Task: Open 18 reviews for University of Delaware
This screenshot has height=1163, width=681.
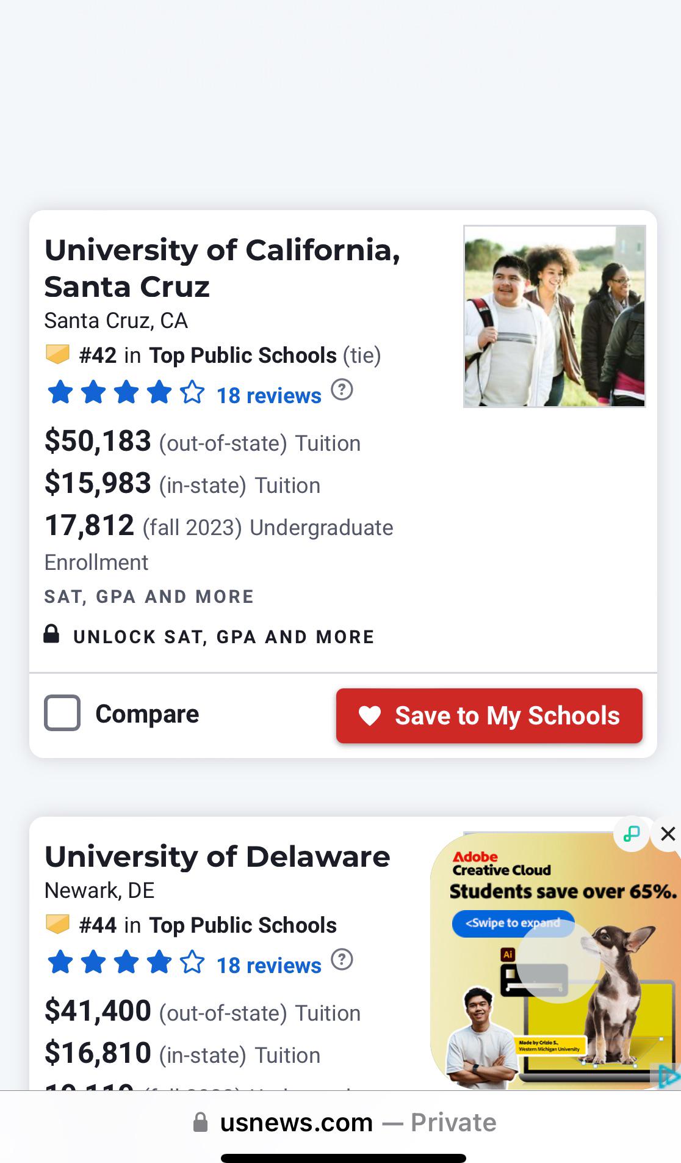Action: tap(268, 966)
